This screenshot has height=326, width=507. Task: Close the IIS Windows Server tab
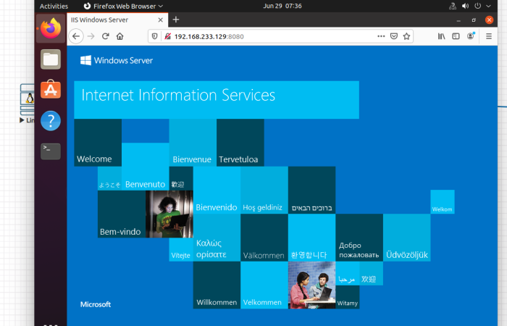click(160, 20)
